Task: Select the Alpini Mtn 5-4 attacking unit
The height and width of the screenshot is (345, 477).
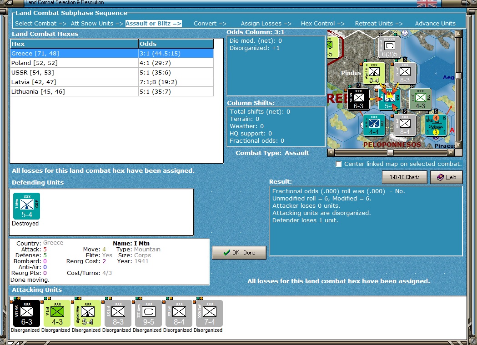Action: 88,313
